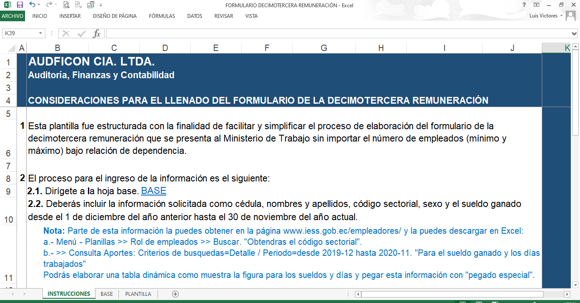Add a new sheet with plus icon
Screen dimensions: 580x303
click(x=175, y=294)
